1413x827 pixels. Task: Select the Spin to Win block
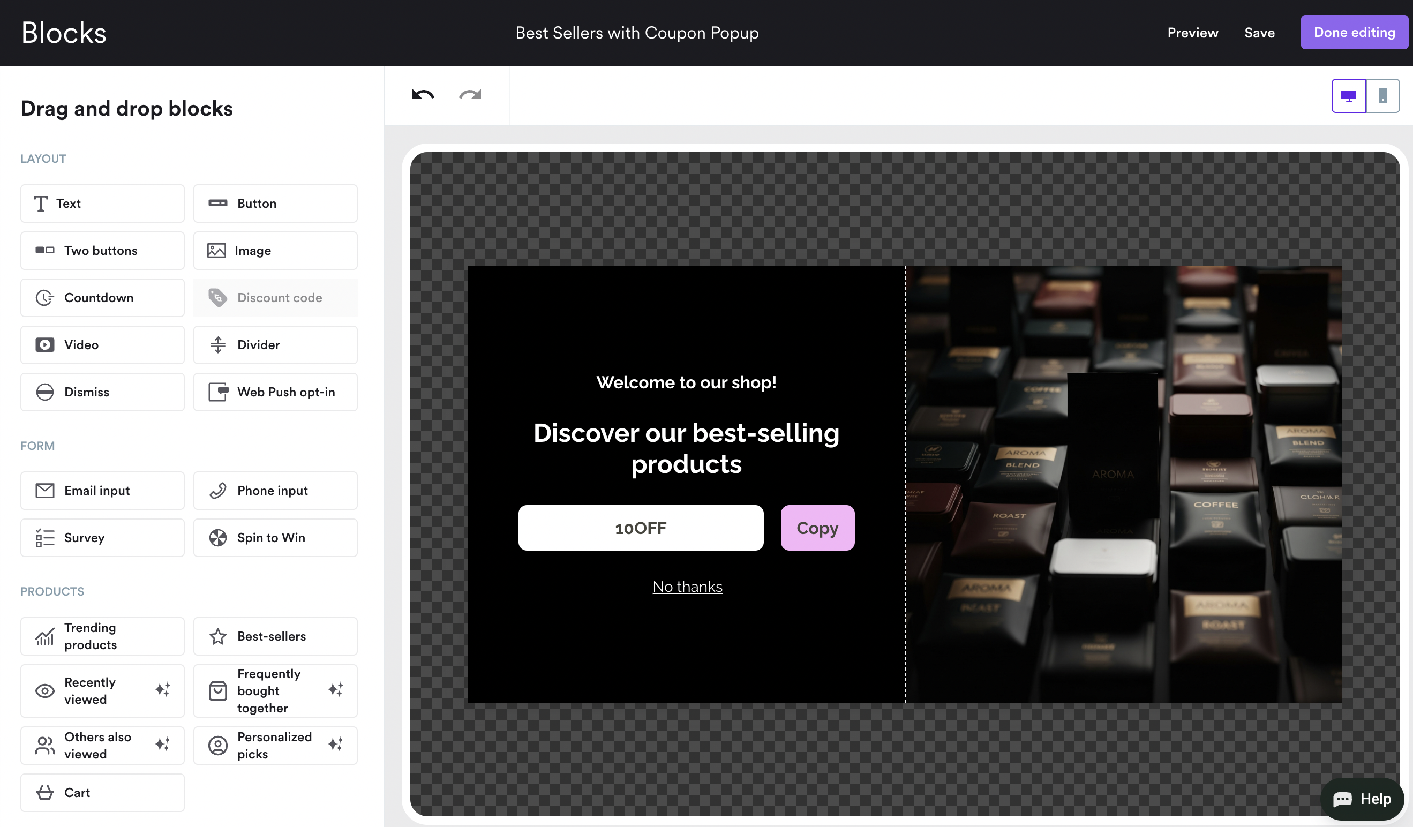coord(275,538)
